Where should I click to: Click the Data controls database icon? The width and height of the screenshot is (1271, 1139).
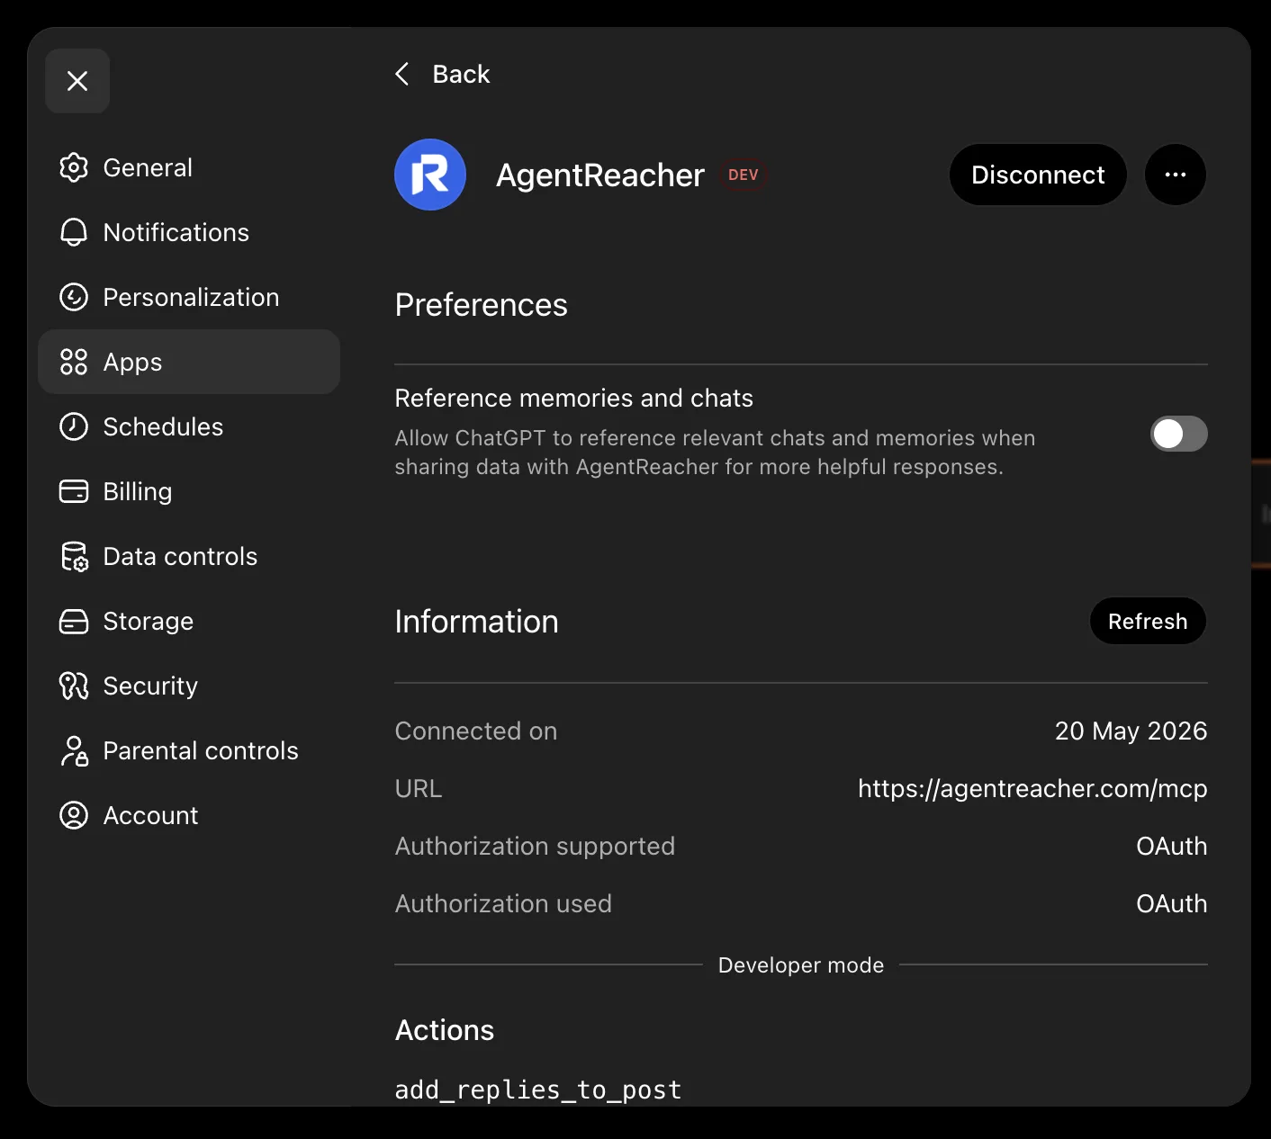click(x=74, y=556)
